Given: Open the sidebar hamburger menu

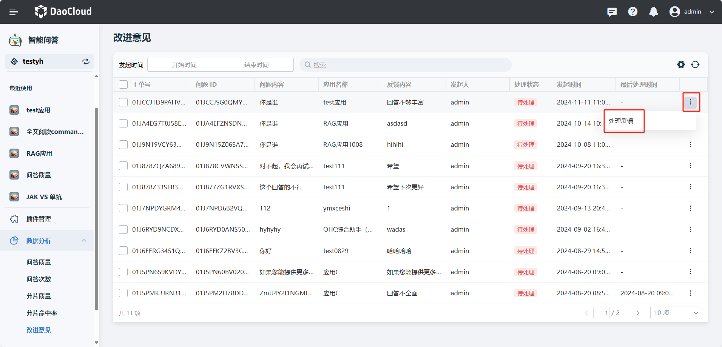Looking at the screenshot, I should pos(14,12).
